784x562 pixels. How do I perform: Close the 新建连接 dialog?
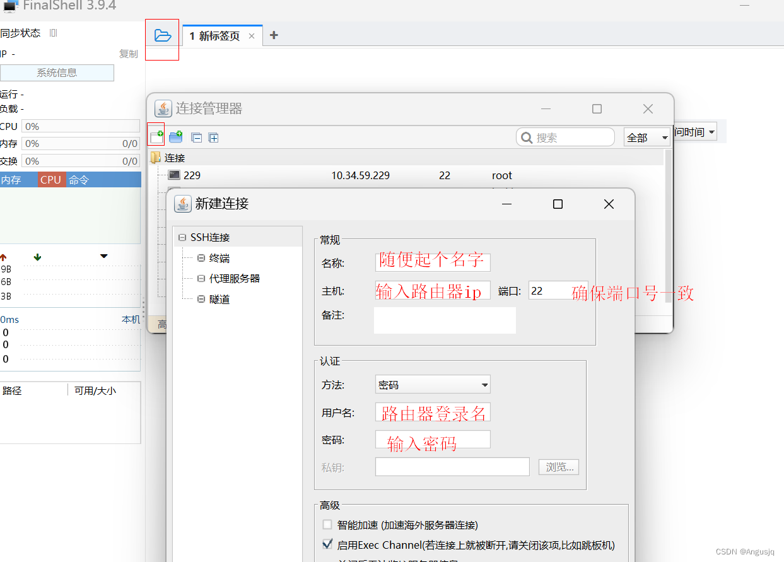pyautogui.click(x=609, y=204)
